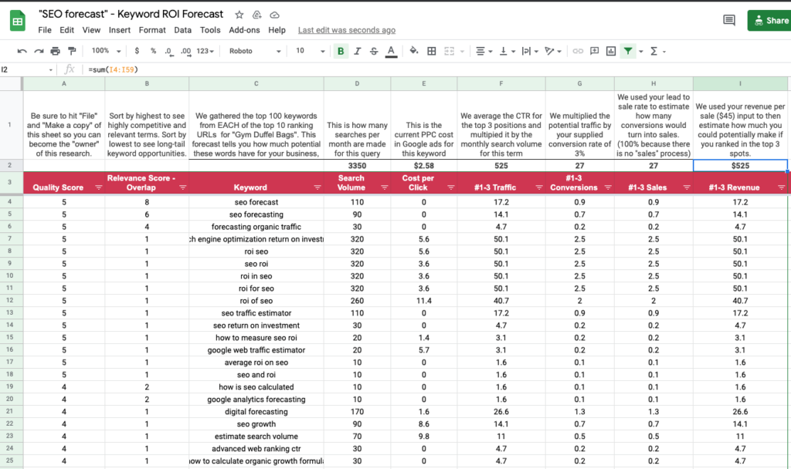Go to Sheets home icon
791x469 pixels.
(18, 21)
